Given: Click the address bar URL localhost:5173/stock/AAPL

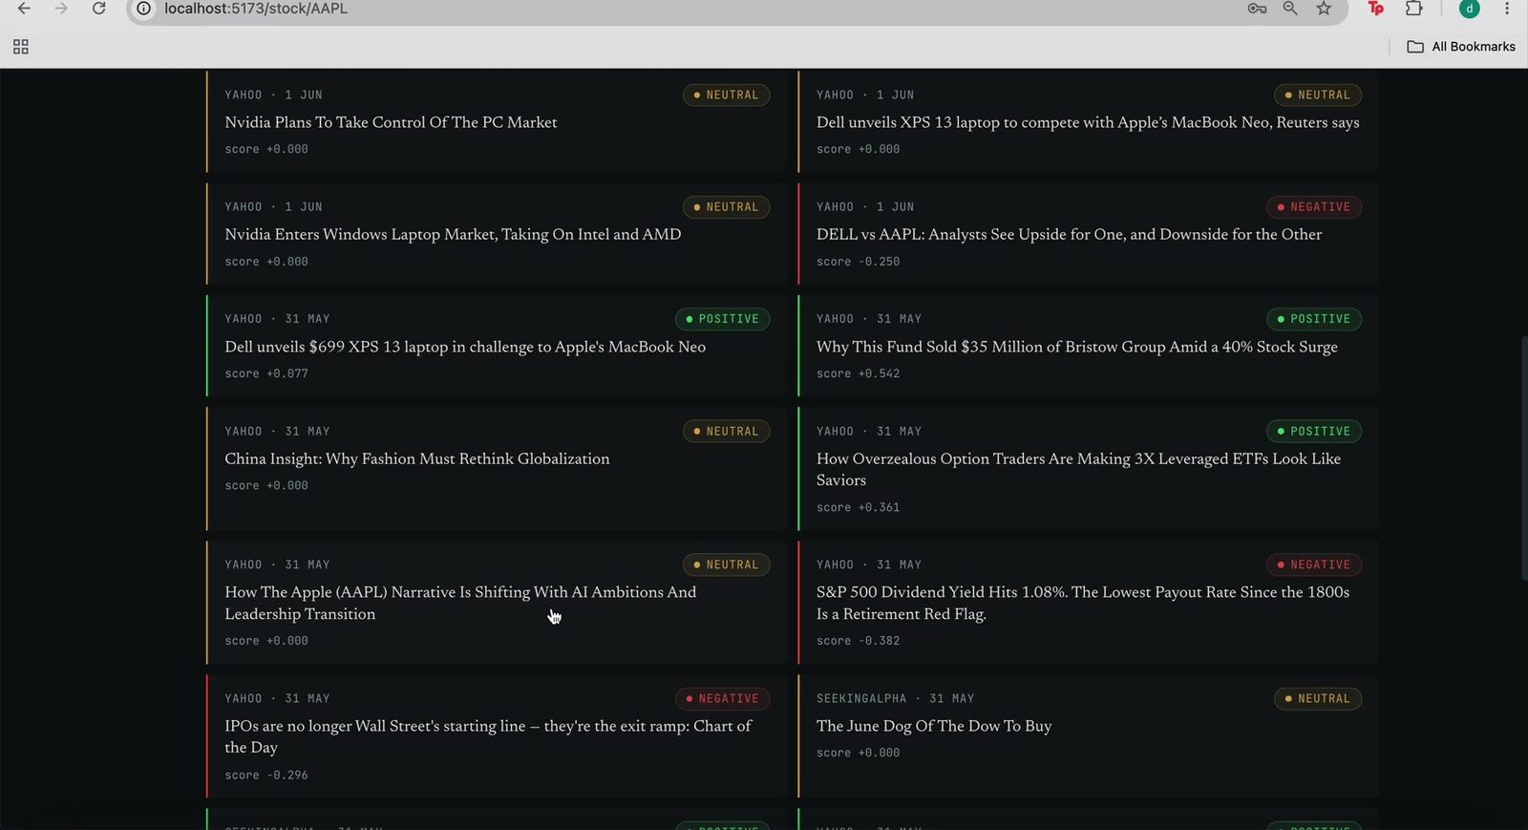Looking at the screenshot, I should point(256,9).
